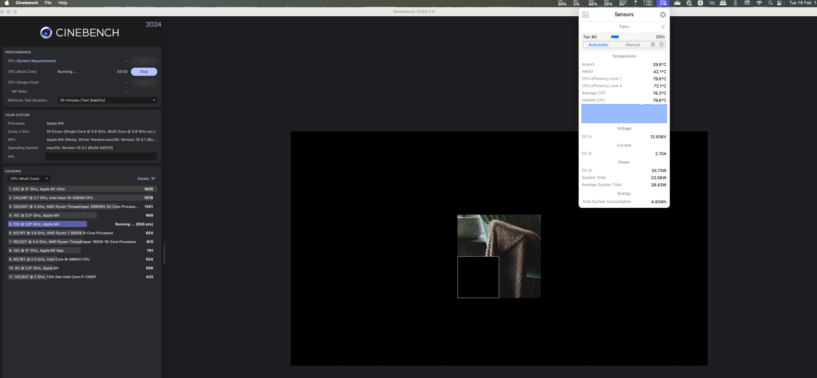Click the rendered image tile in viewport
The image size is (817, 378).
tap(499, 256)
